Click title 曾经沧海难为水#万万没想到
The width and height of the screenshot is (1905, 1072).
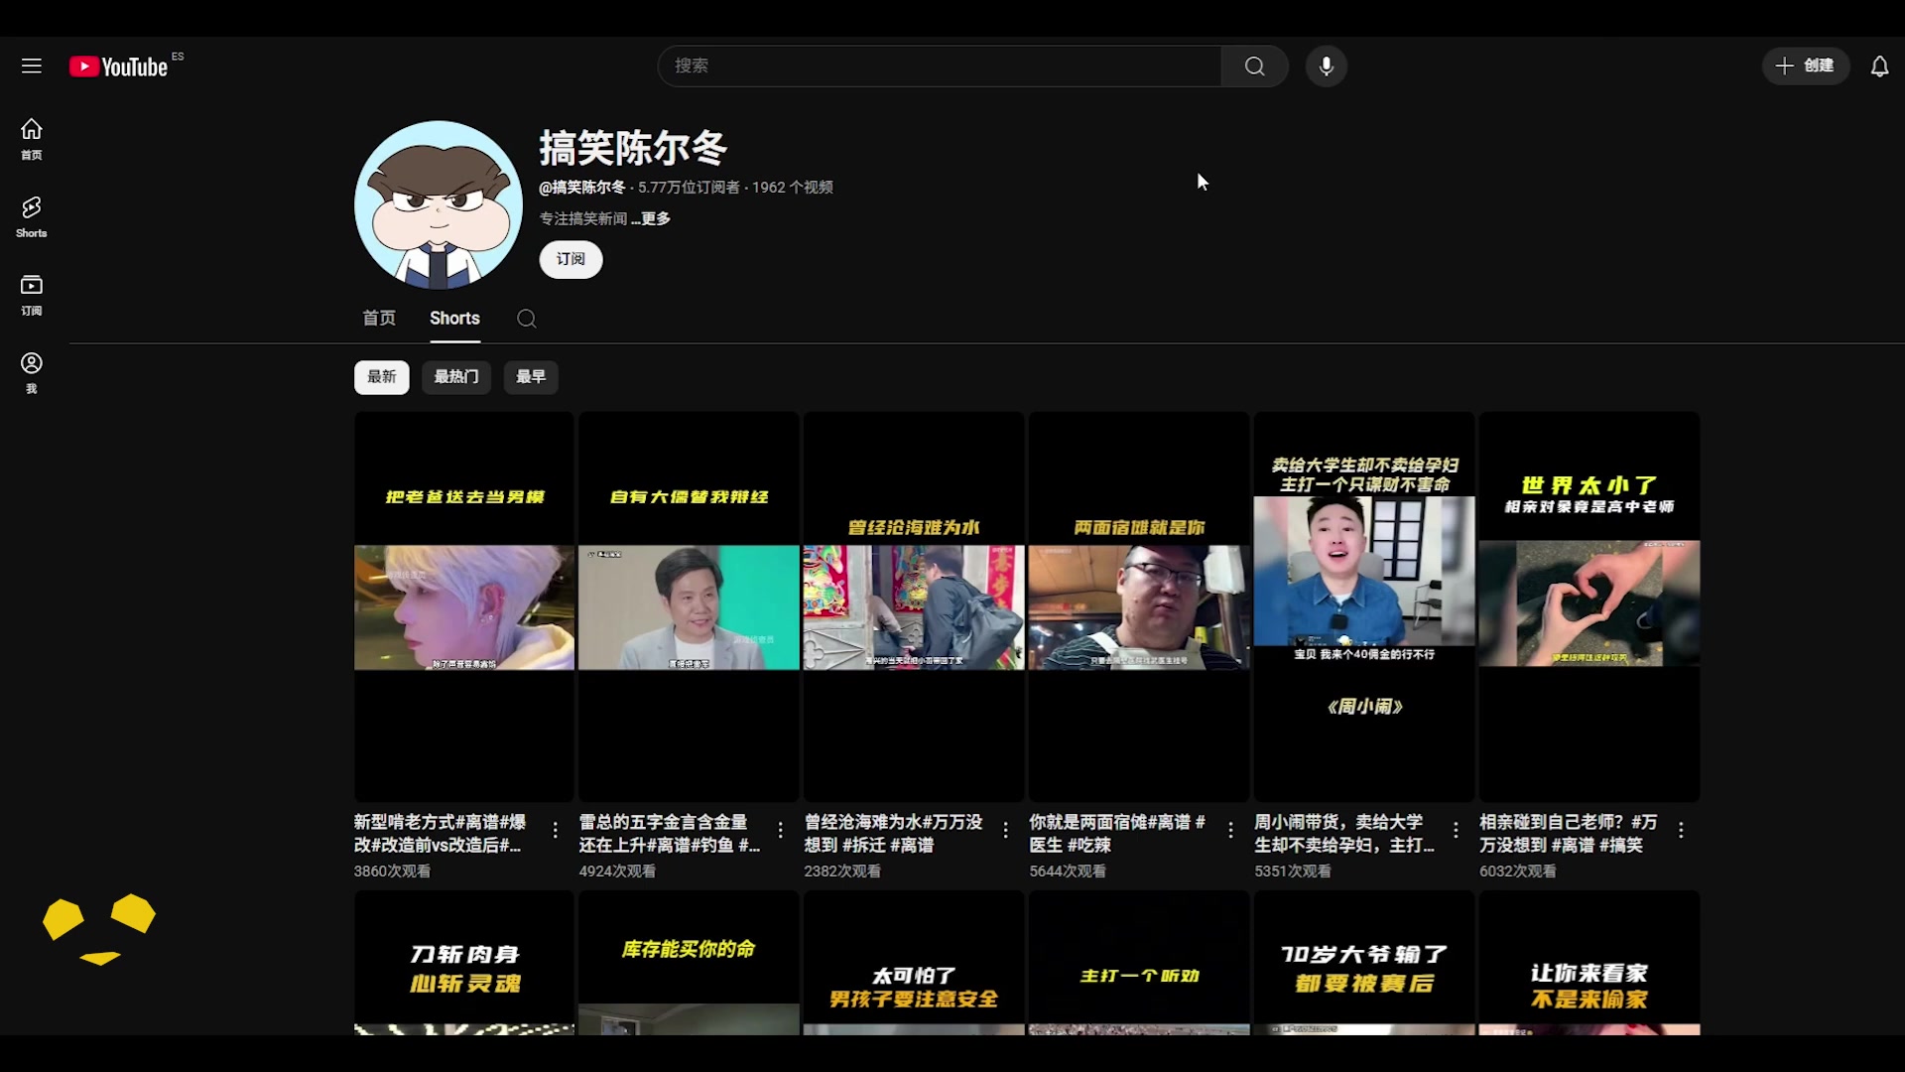pyautogui.click(x=893, y=834)
